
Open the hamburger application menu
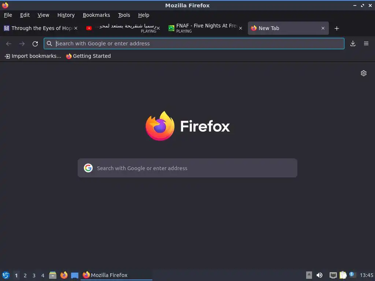[x=366, y=44]
